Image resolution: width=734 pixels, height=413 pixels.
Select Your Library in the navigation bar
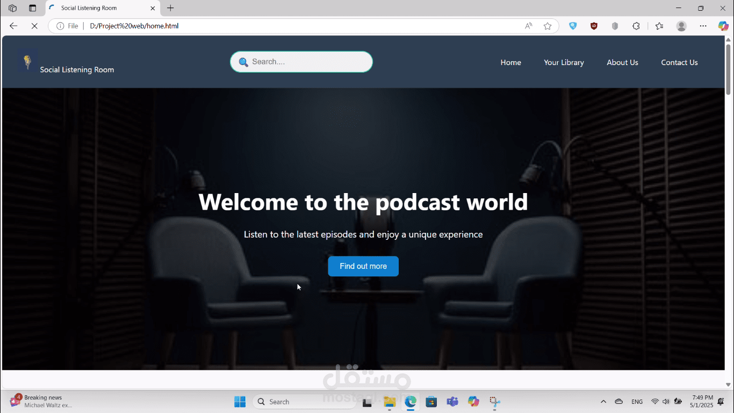tap(564, 62)
